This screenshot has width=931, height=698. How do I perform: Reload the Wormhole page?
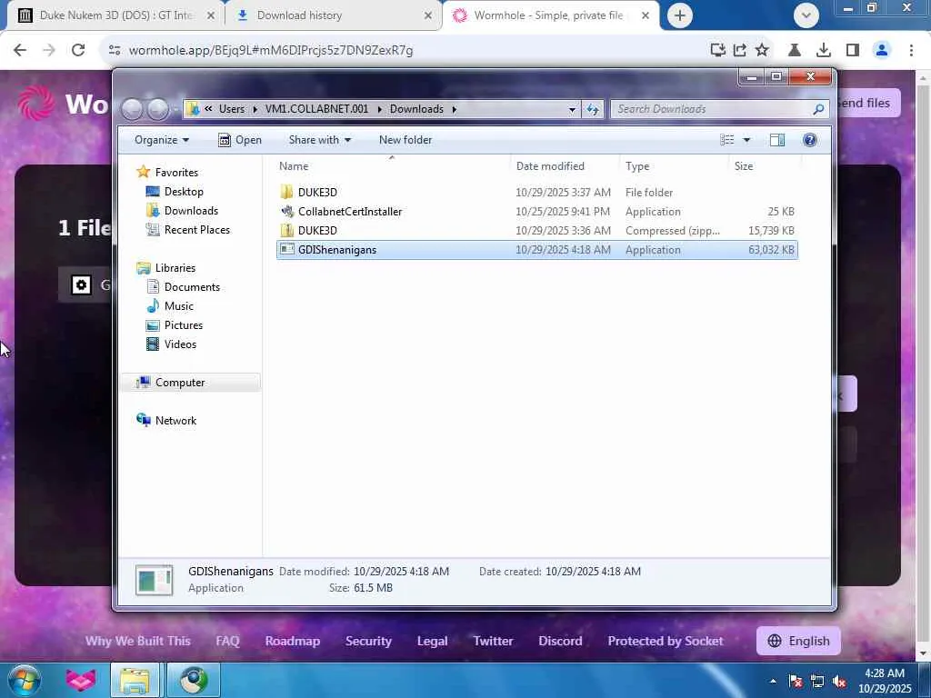point(78,51)
